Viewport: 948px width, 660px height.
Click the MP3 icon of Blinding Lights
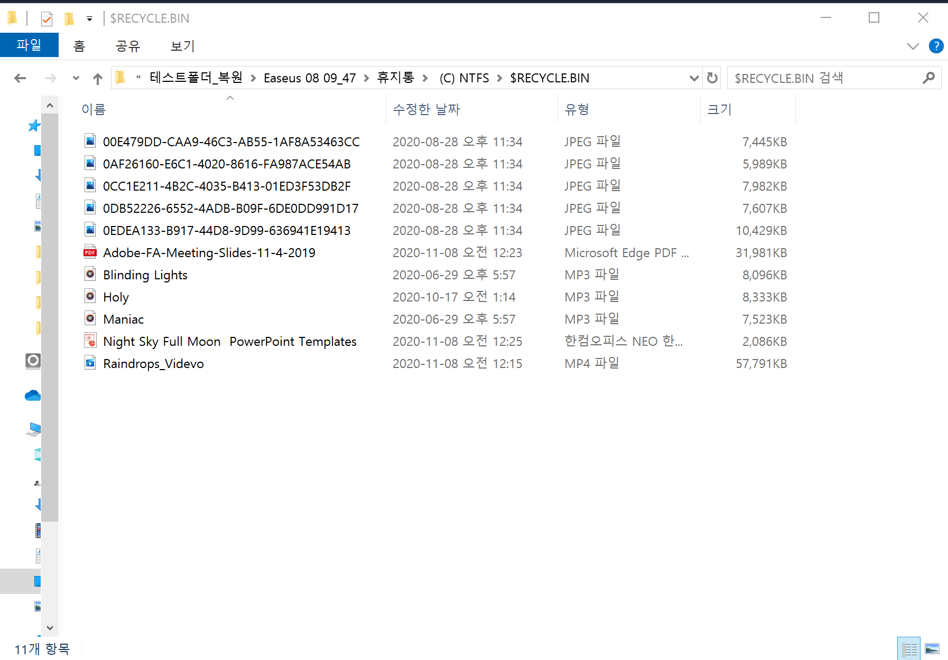click(x=90, y=274)
